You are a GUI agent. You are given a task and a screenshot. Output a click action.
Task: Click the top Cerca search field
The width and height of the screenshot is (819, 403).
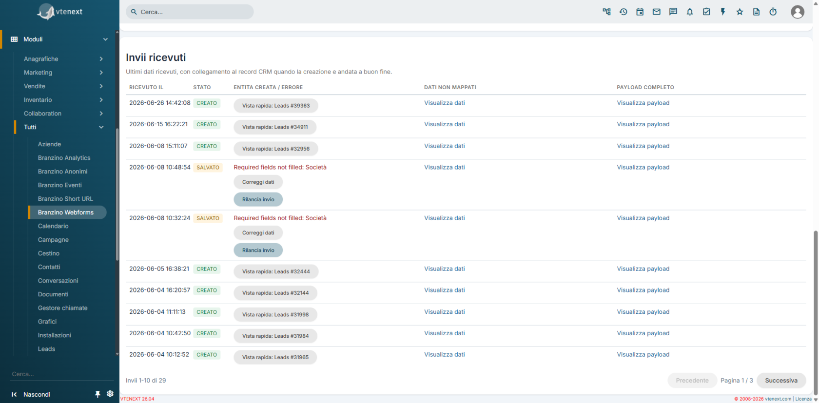[x=190, y=12]
